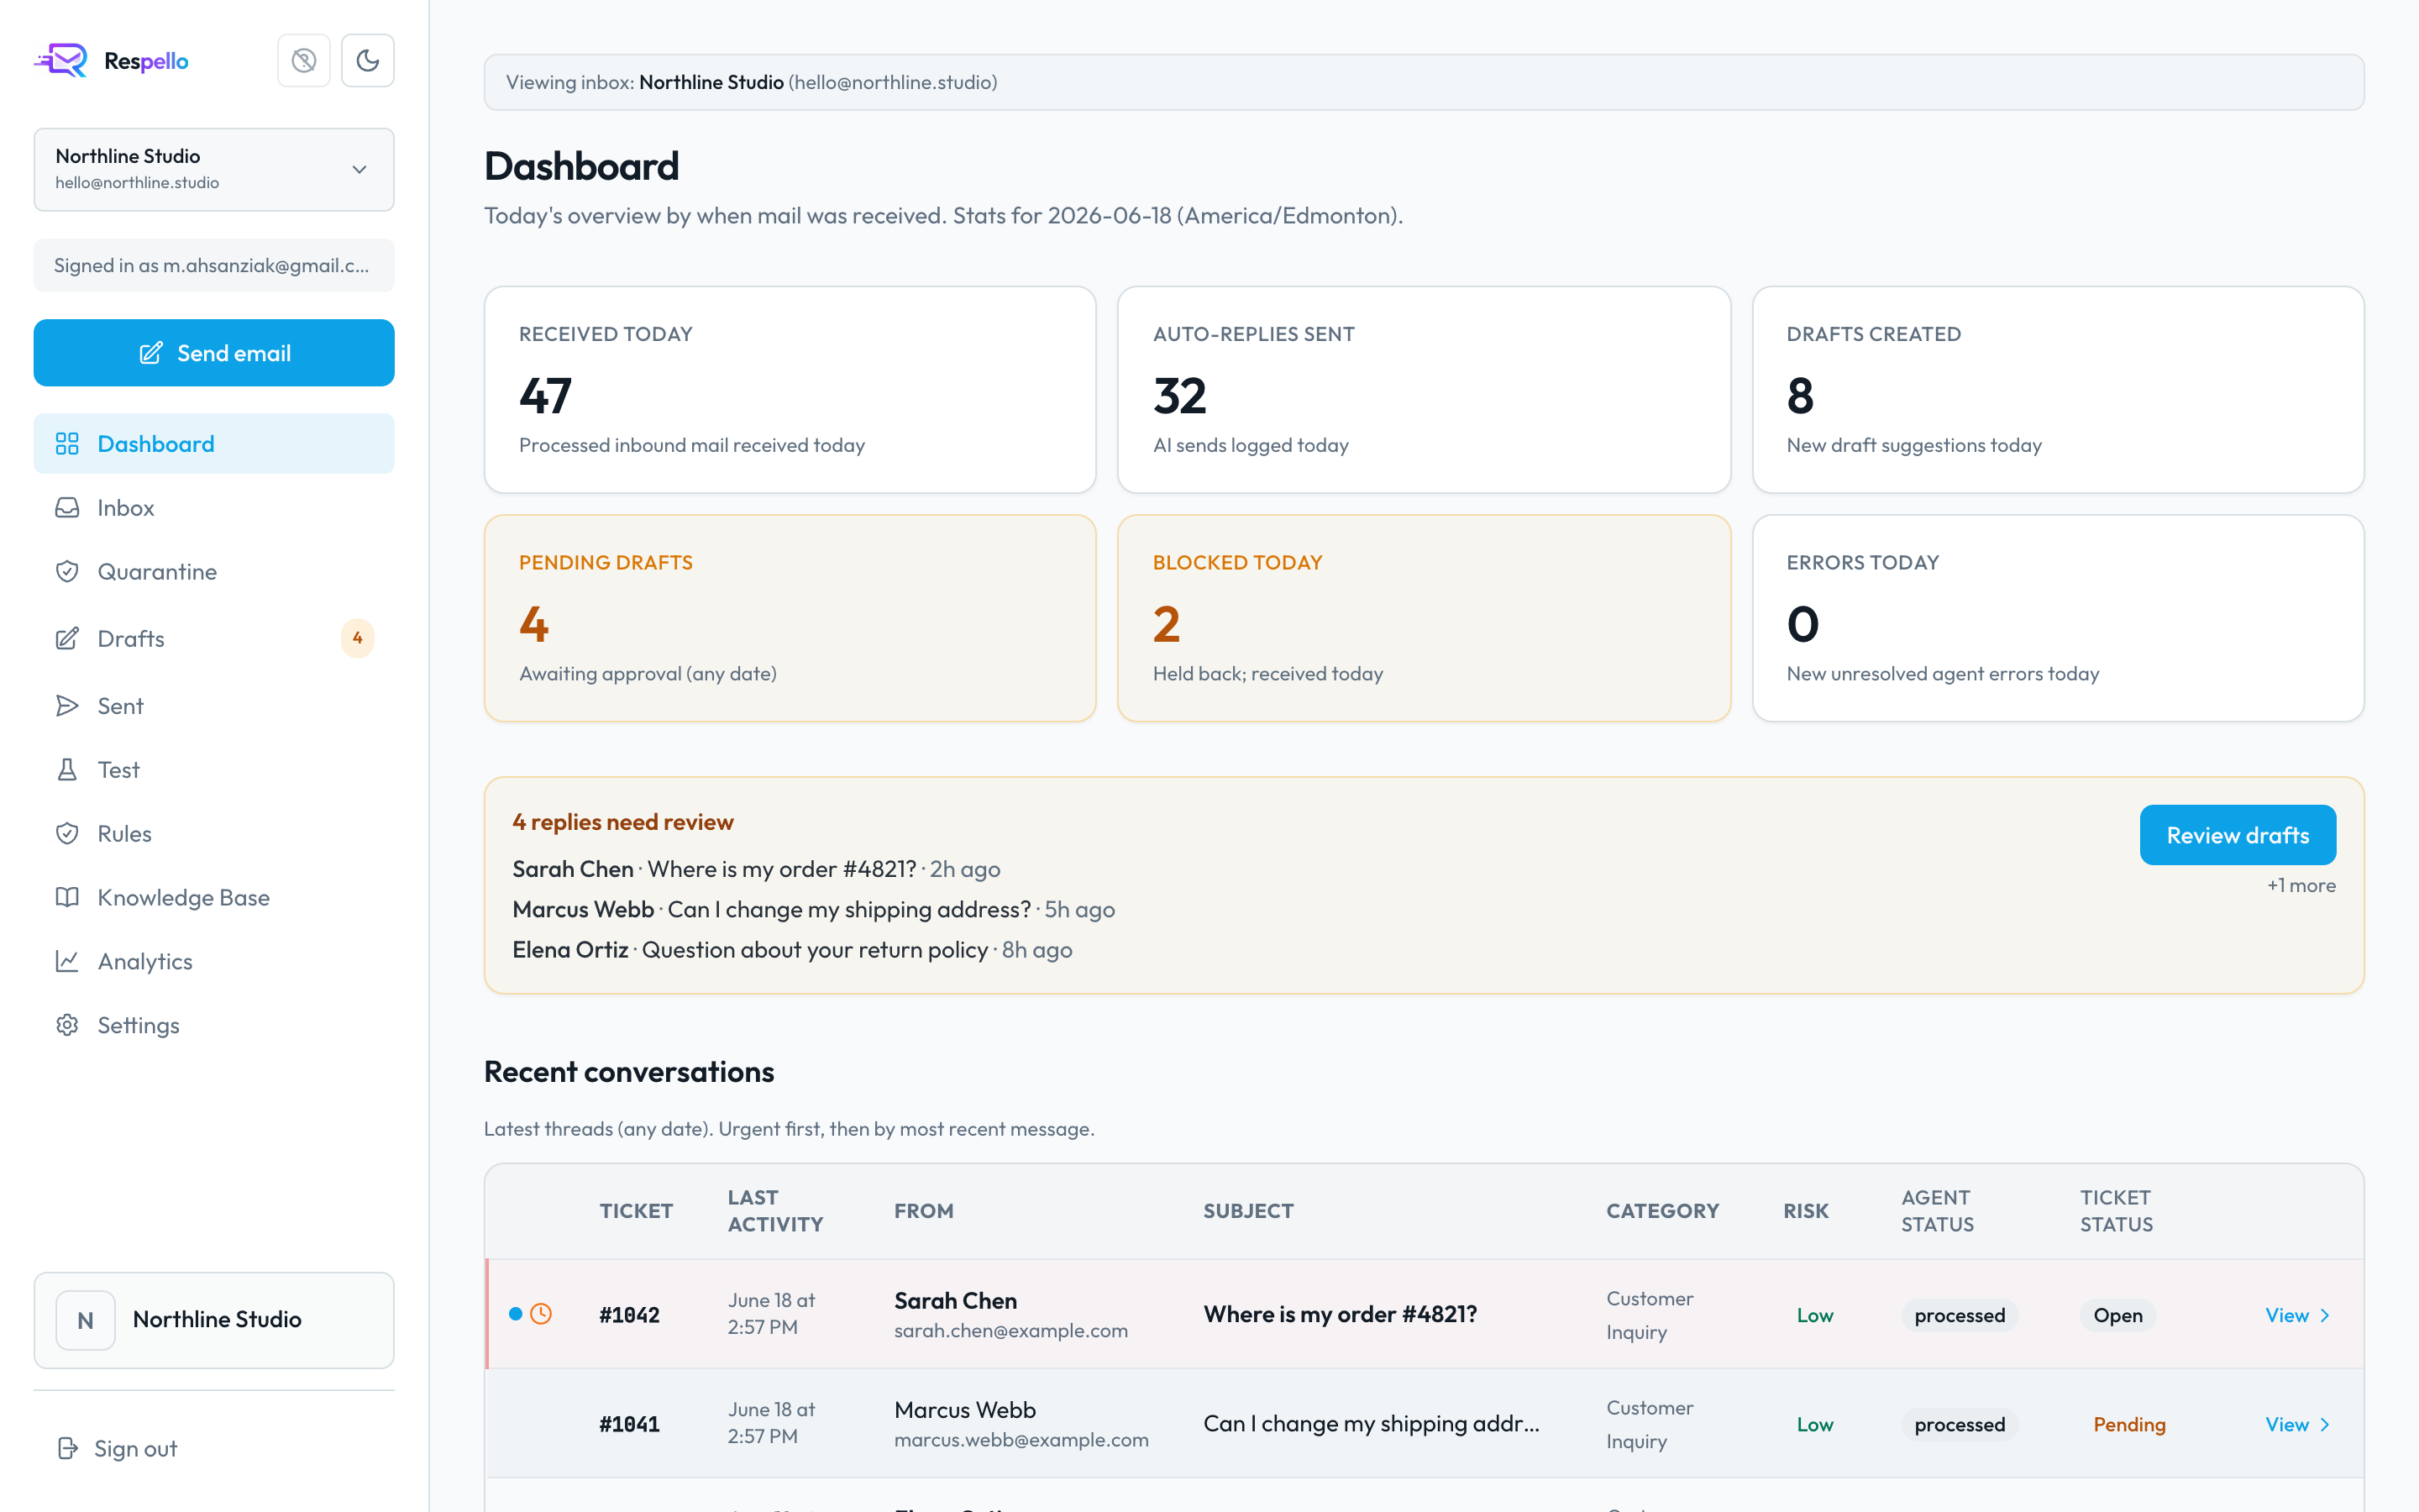The height and width of the screenshot is (1512, 2419).
Task: Click Pending status on #1041
Action: click(x=2129, y=1424)
